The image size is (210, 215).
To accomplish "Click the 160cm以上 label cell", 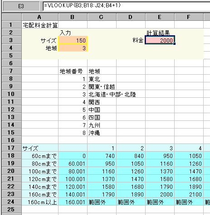I will [x=40, y=202].
